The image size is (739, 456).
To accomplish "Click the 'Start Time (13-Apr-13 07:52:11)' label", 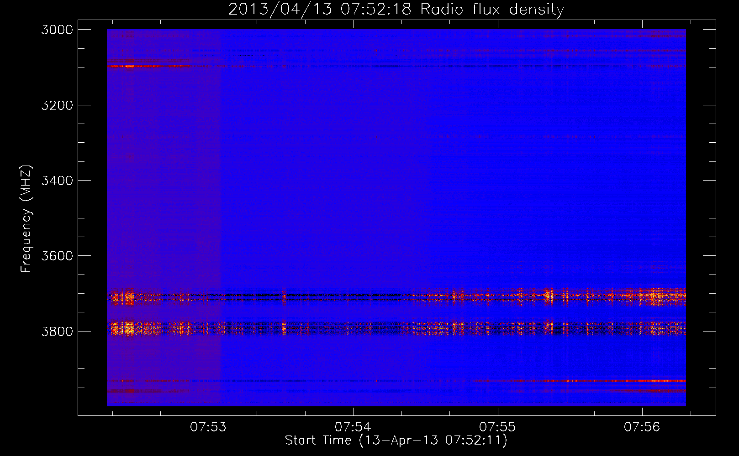I will pos(396,440).
